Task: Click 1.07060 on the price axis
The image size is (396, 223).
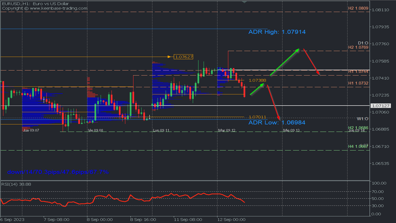Action: (380, 112)
